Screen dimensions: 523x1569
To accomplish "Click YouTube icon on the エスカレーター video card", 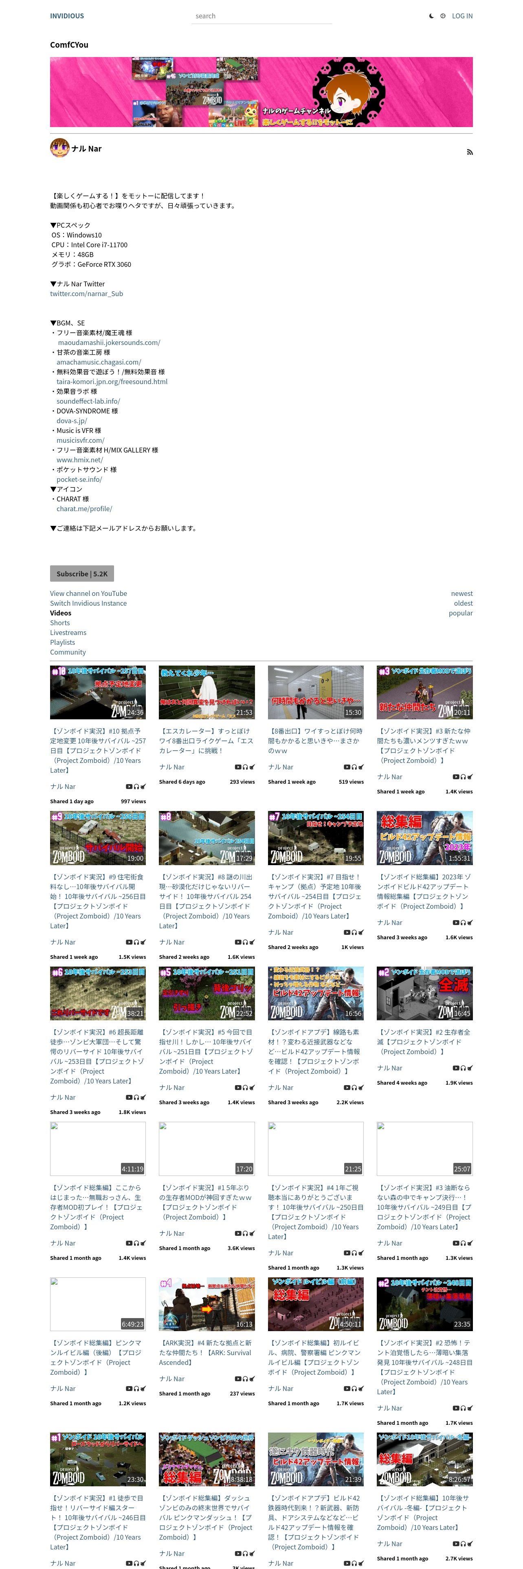I will point(238,767).
